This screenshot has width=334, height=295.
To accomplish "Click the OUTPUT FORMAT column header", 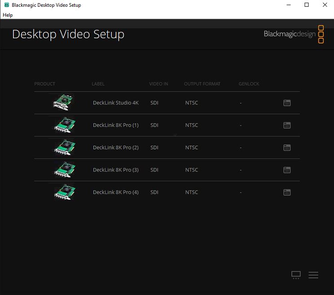I will point(202,84).
